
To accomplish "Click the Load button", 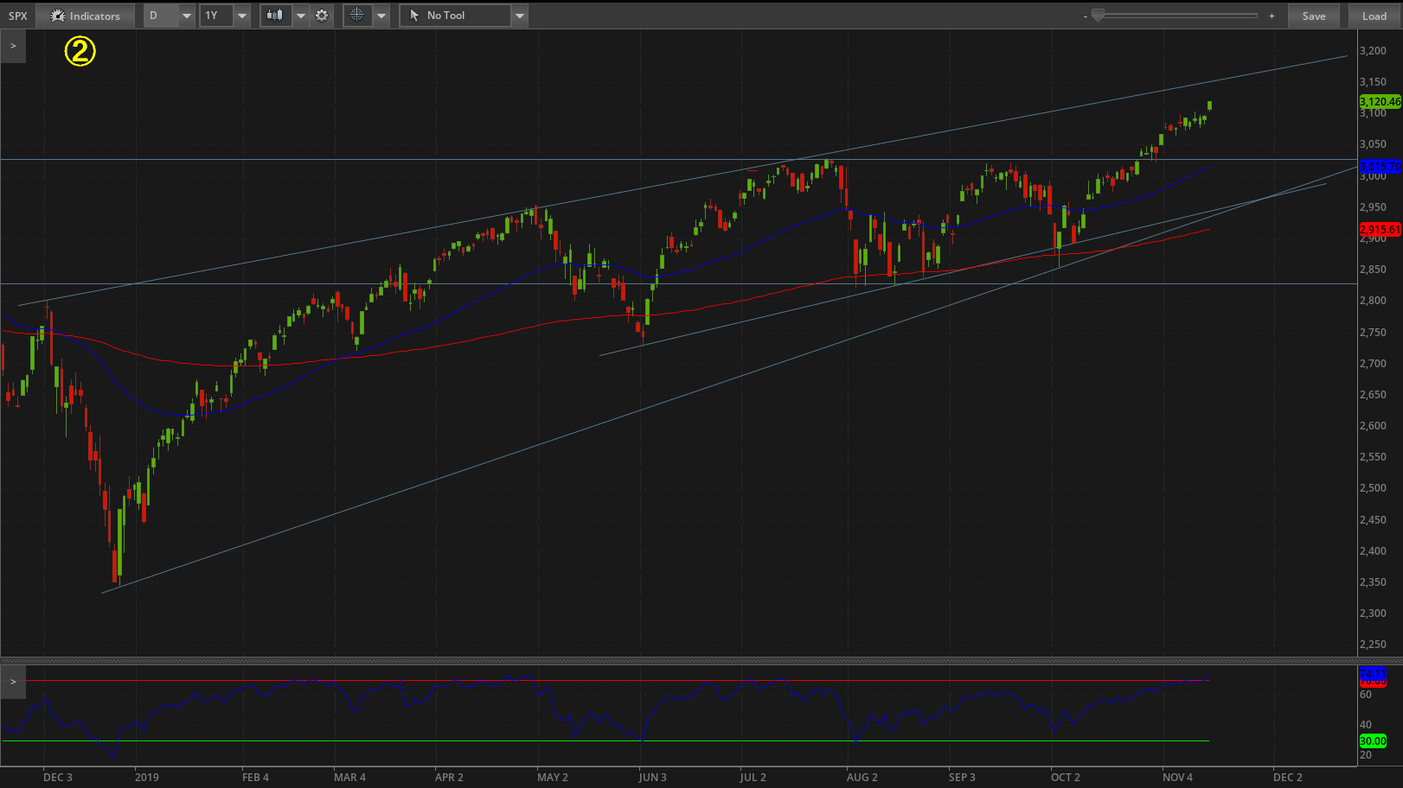I will (x=1374, y=15).
